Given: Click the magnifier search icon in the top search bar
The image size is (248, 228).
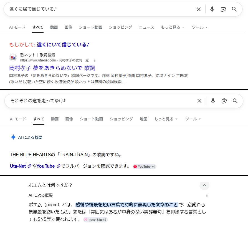Looking at the screenshot, I should pyautogui.click(x=234, y=9).
